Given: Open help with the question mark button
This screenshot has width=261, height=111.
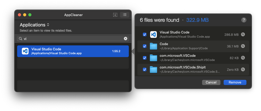Looking at the screenshot, I should click(x=244, y=20).
